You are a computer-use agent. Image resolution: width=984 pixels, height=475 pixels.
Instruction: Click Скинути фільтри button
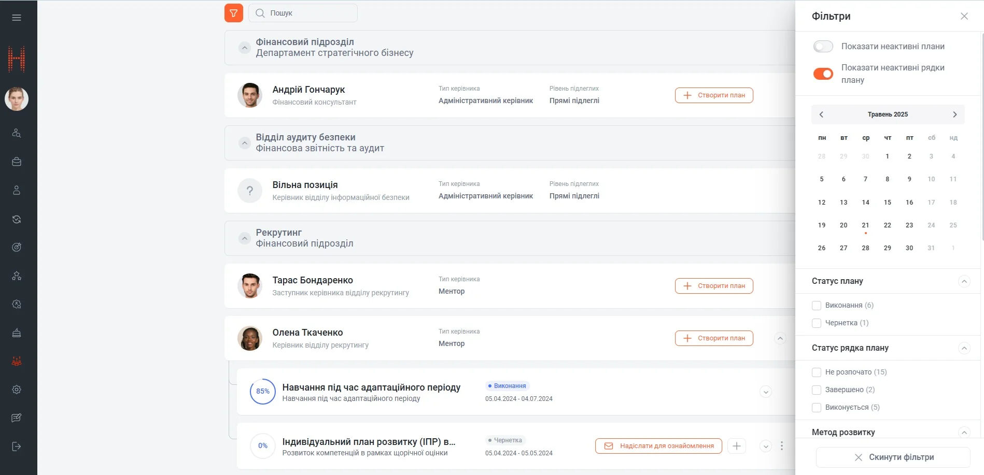[893, 457]
